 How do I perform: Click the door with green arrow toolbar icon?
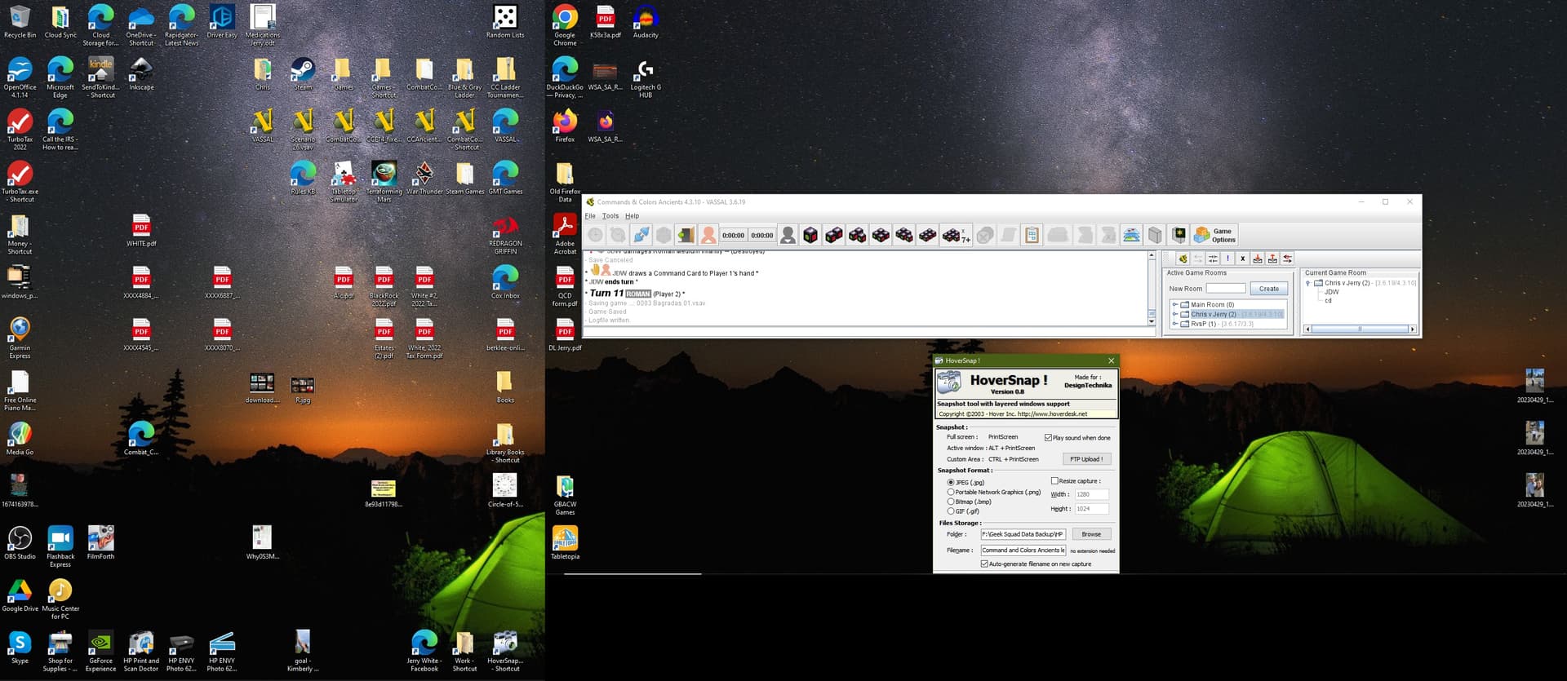(x=686, y=236)
